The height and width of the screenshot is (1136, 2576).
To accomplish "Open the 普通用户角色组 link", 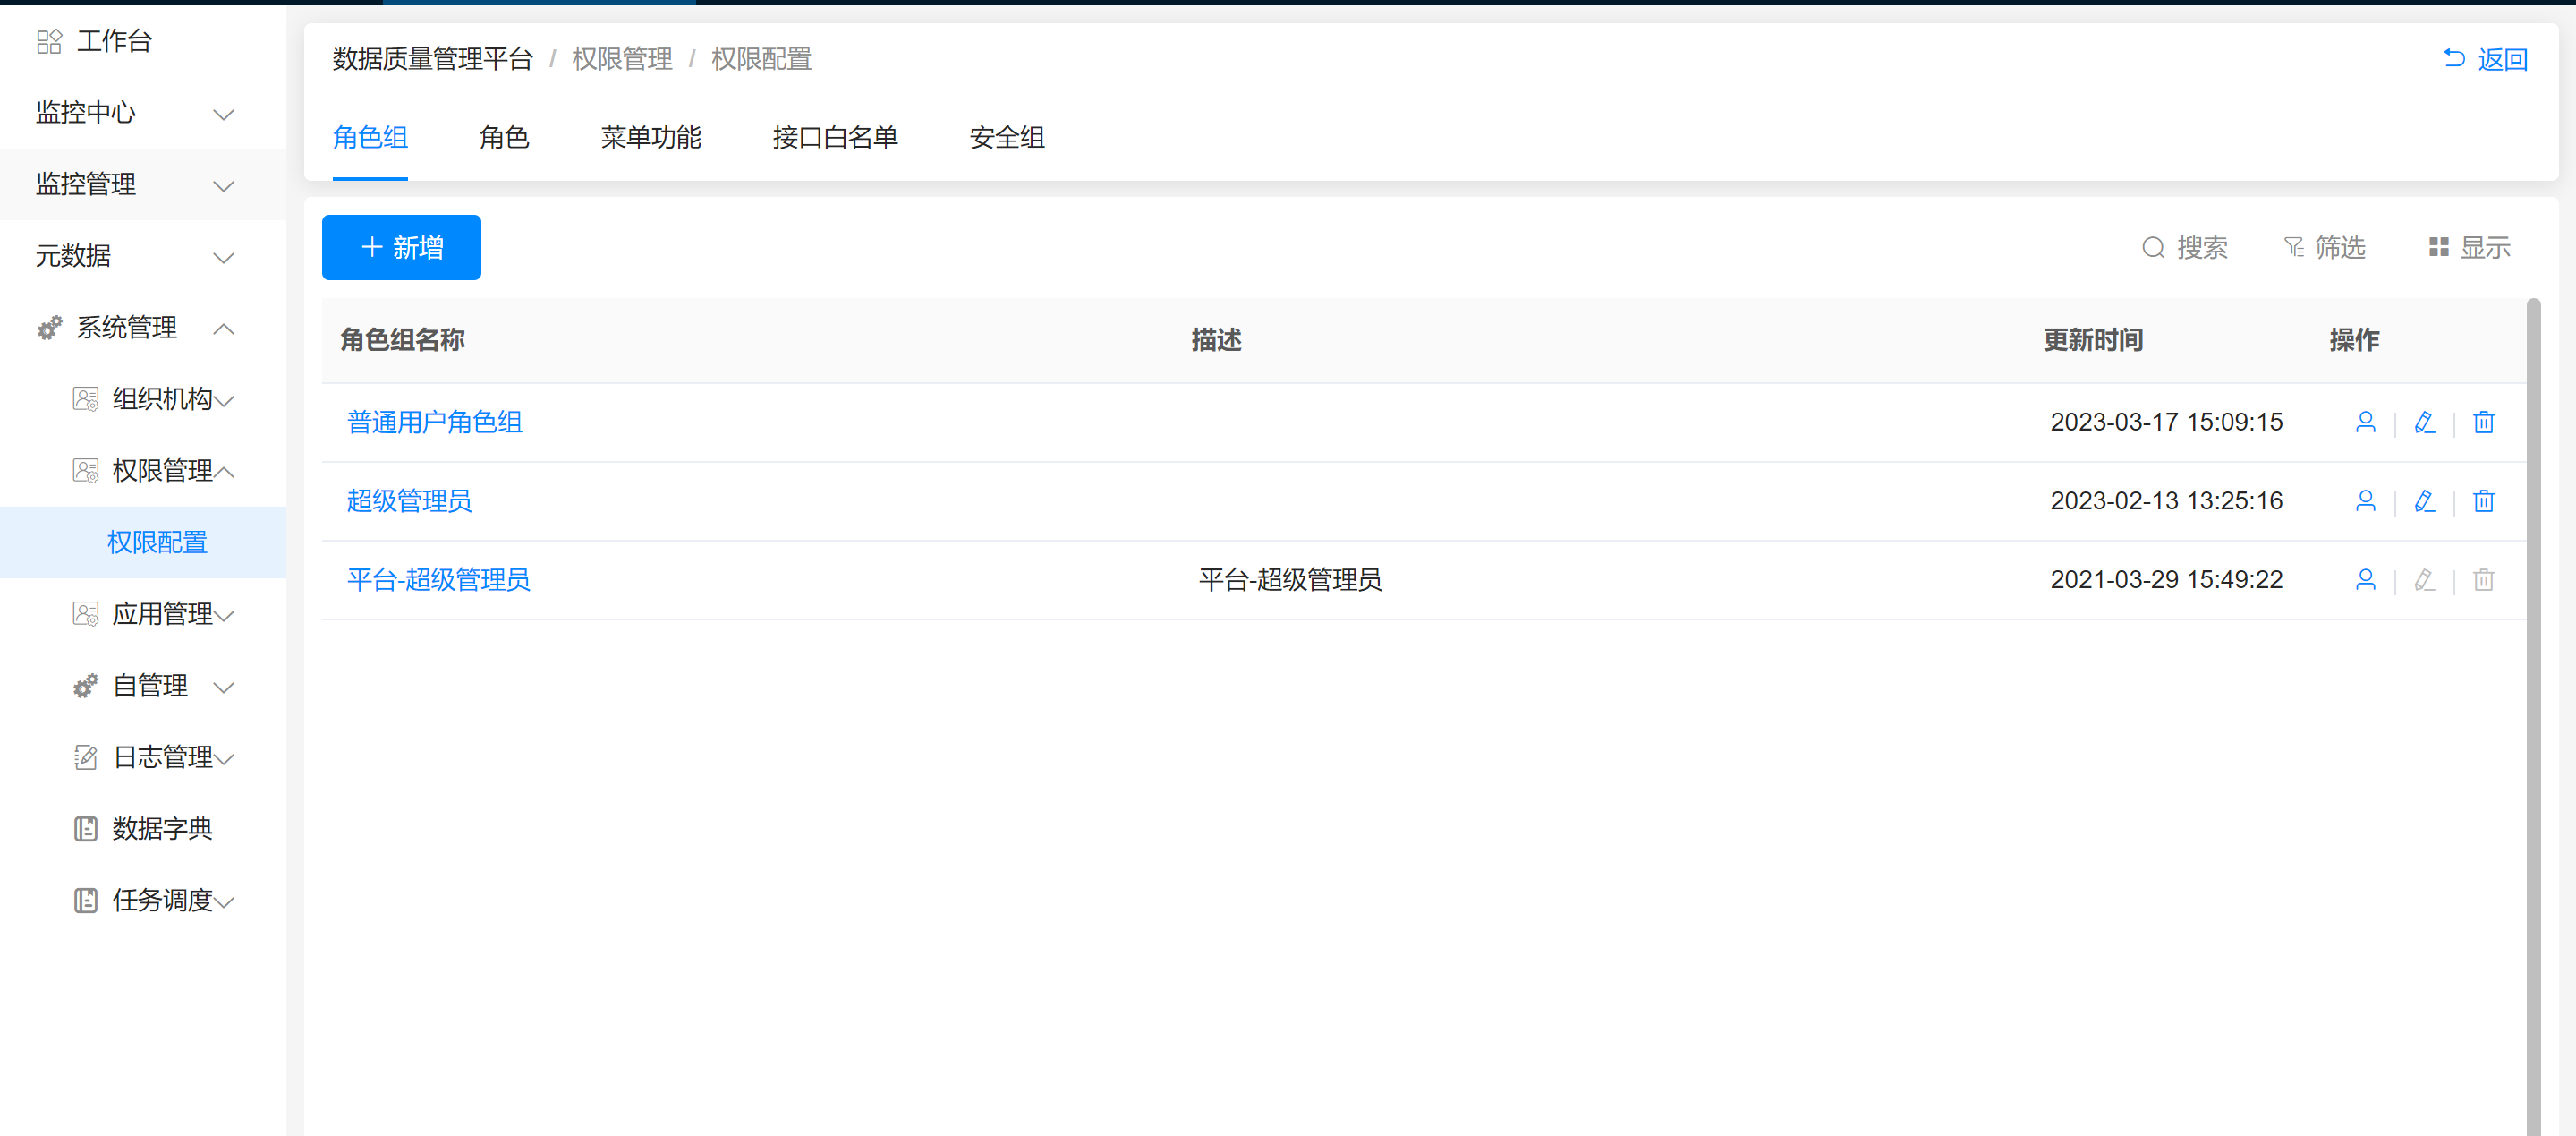I will [x=435, y=423].
